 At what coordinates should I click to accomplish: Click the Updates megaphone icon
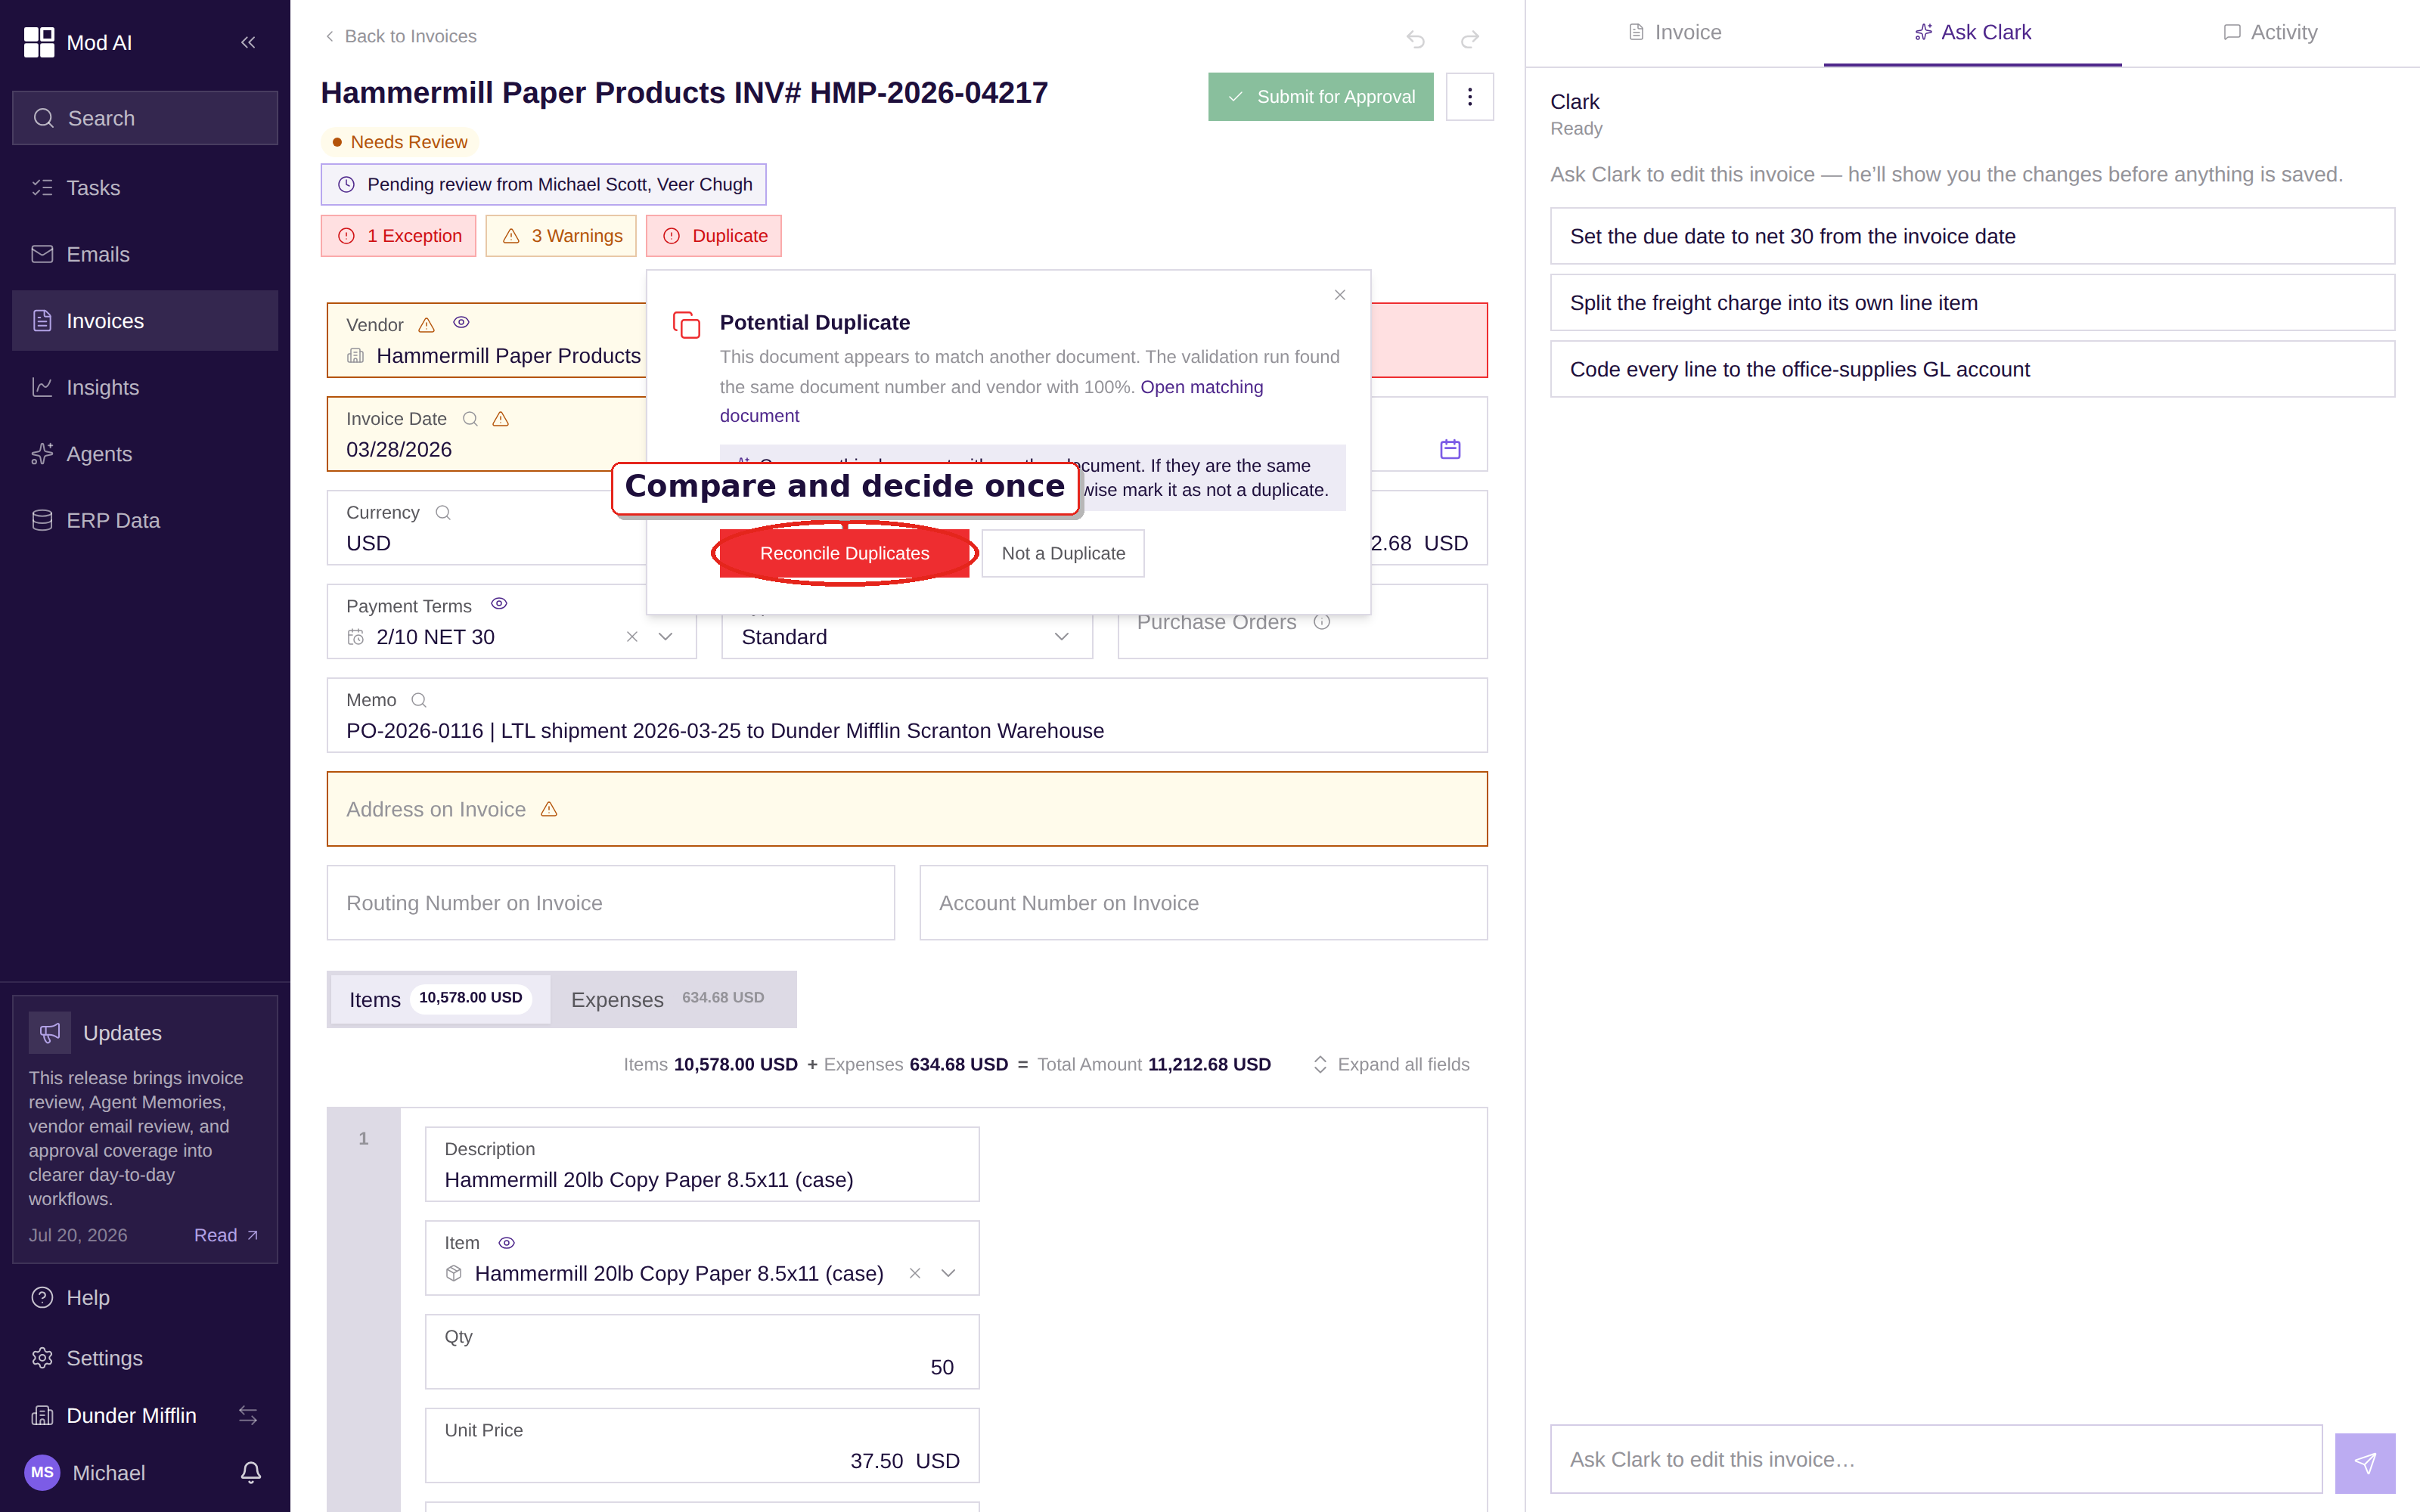(50, 1033)
